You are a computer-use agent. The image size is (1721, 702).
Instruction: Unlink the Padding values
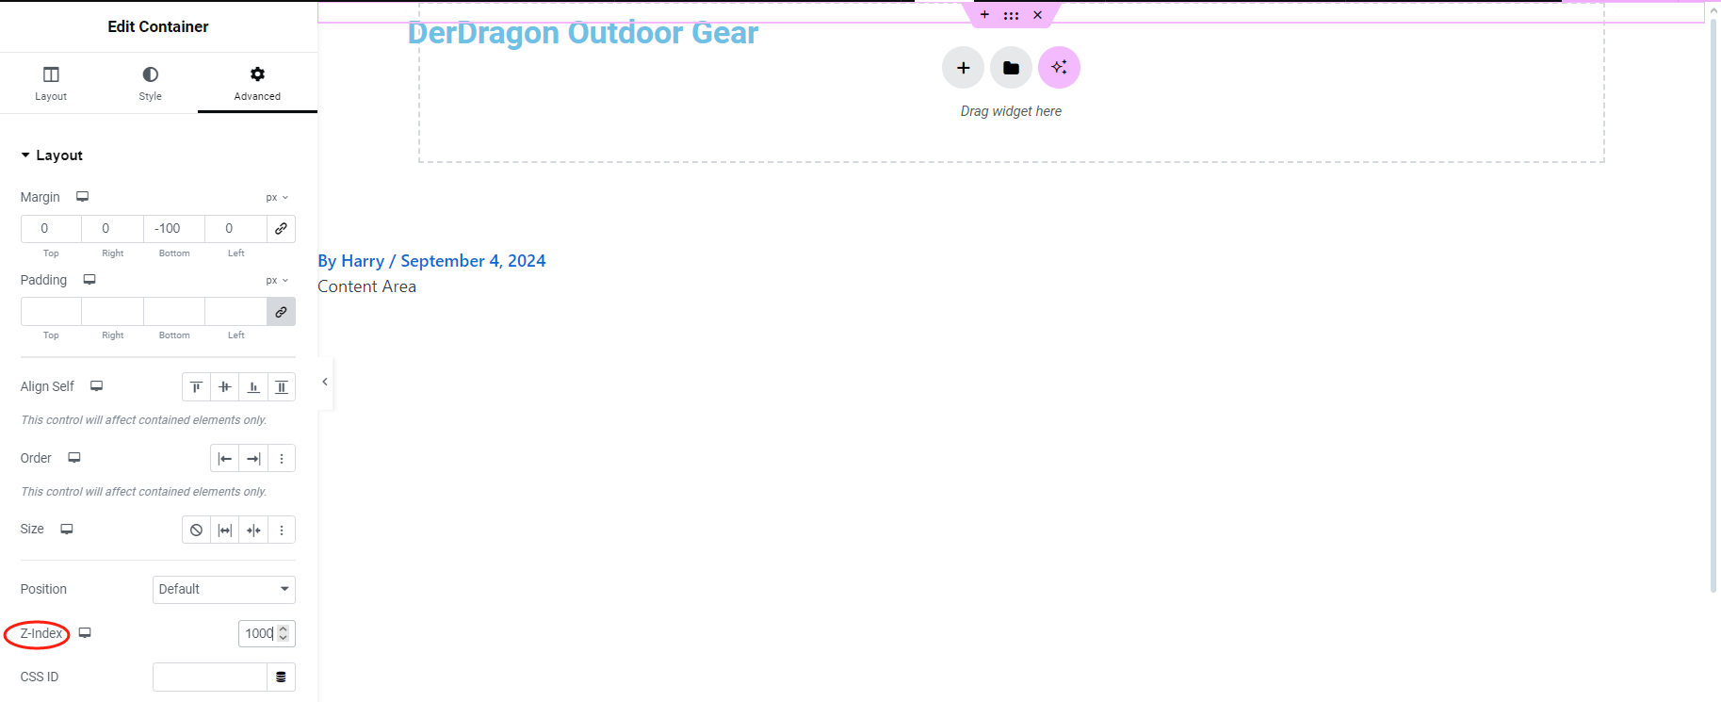click(x=281, y=312)
